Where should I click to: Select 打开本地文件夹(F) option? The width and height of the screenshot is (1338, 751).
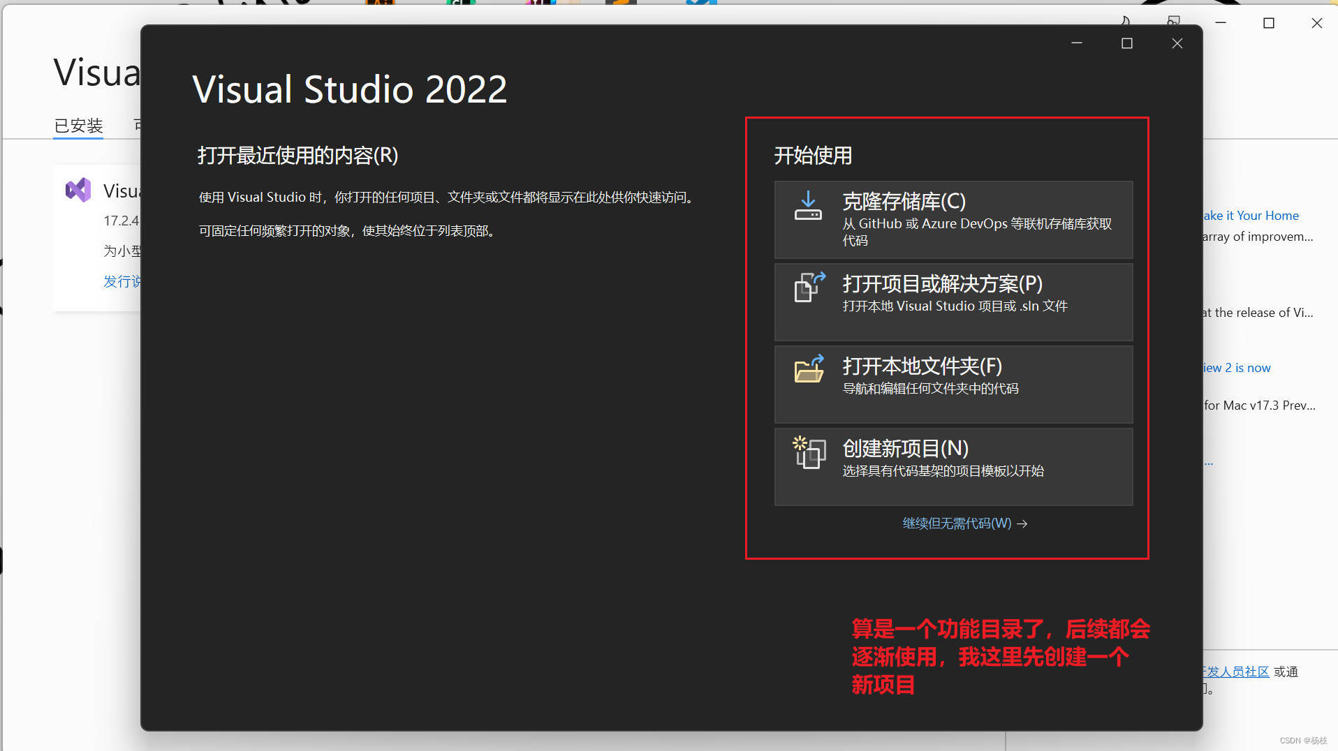tap(953, 385)
